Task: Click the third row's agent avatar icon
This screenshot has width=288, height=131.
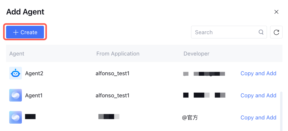Action: click(16, 117)
